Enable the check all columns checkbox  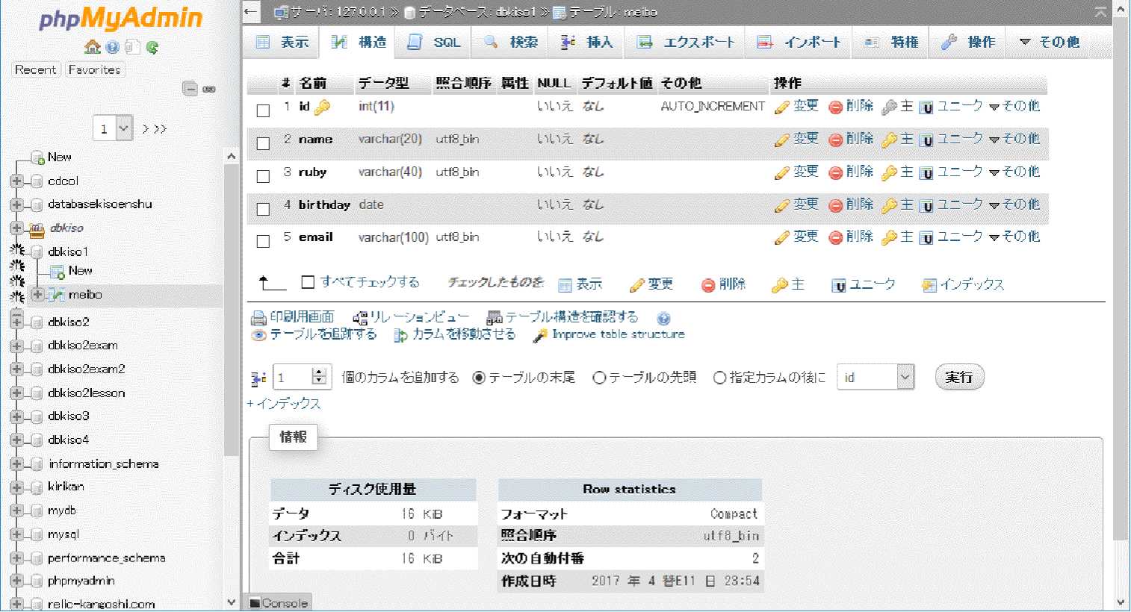click(x=308, y=282)
